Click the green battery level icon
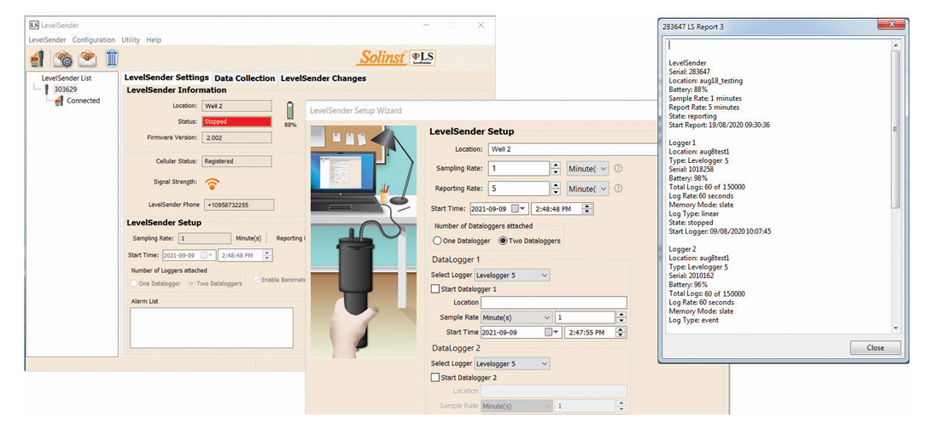 pyautogui.click(x=290, y=111)
